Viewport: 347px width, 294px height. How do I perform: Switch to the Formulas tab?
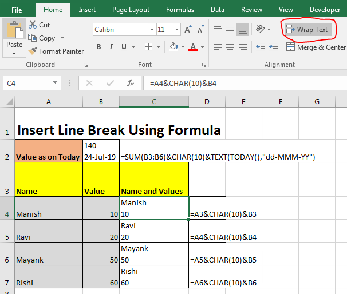click(180, 10)
